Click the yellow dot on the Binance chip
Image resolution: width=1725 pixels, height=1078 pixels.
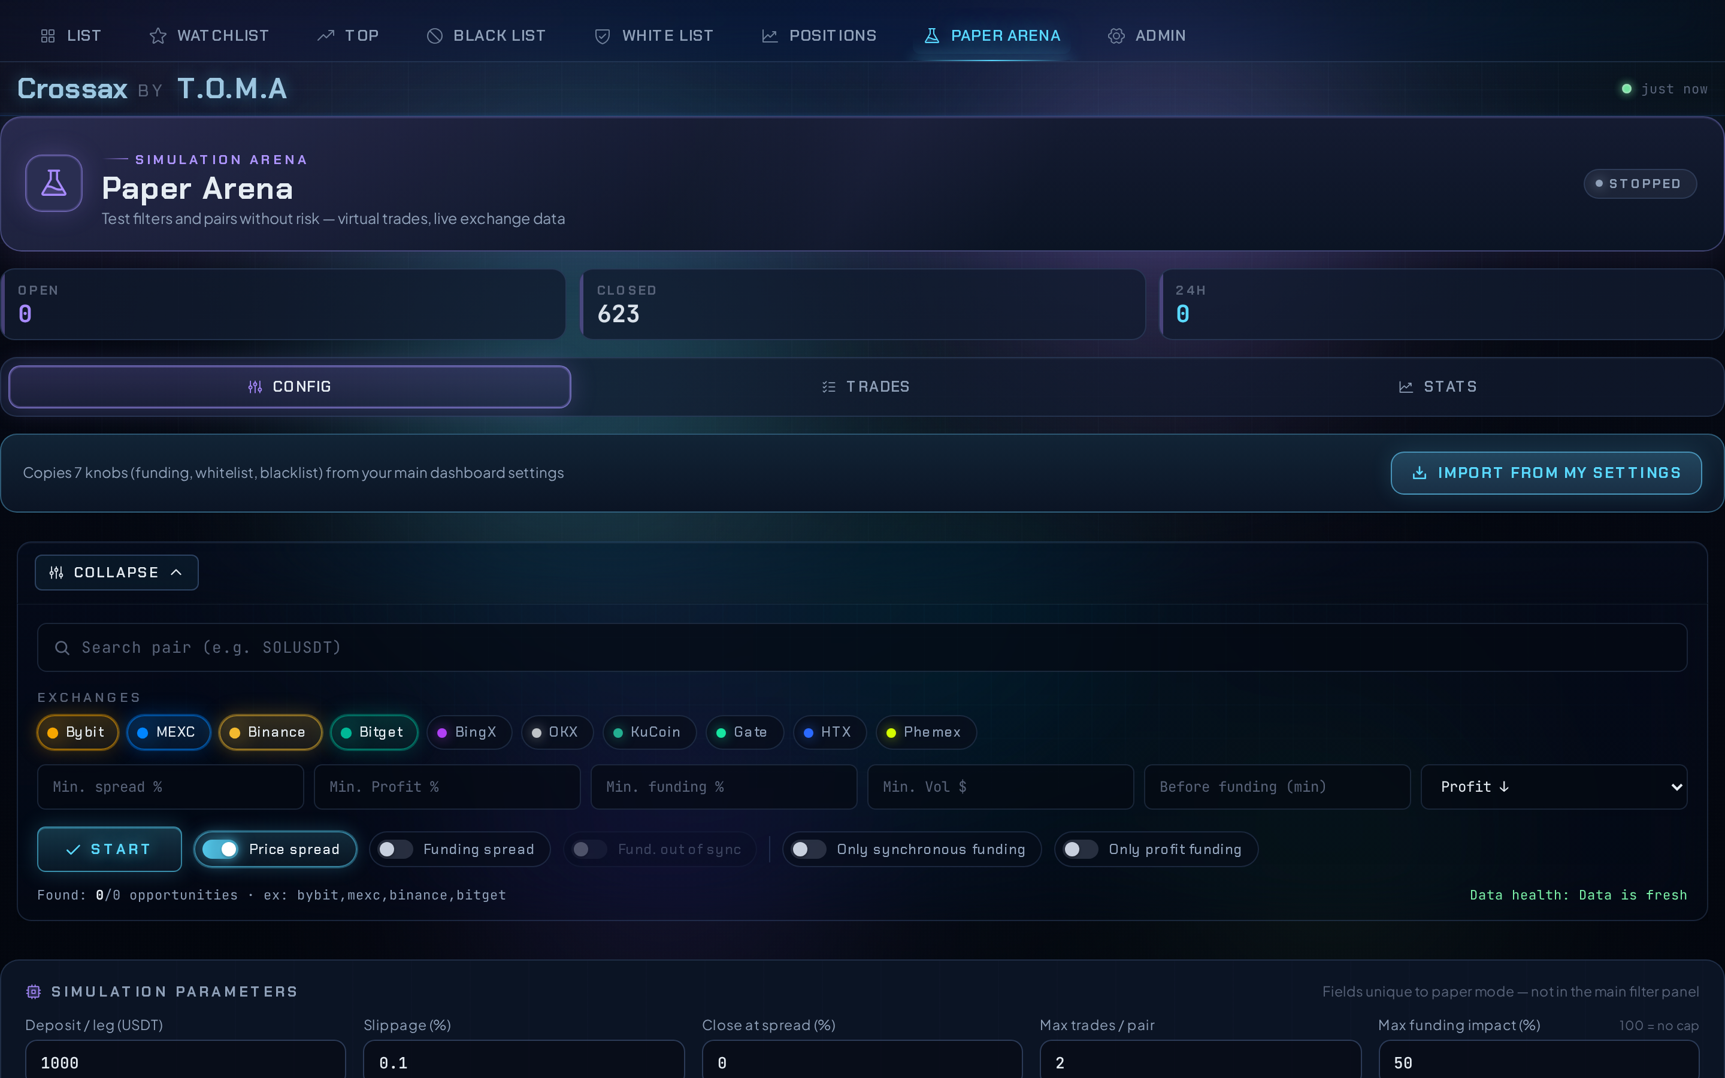click(x=235, y=732)
